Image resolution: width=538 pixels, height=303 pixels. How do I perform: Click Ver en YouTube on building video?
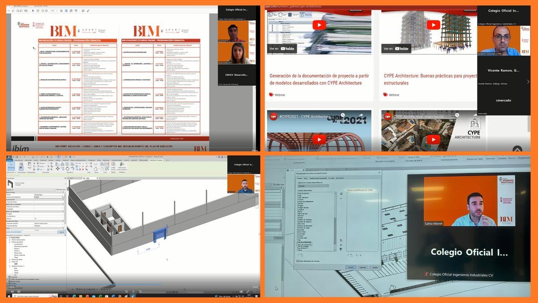(x=397, y=48)
